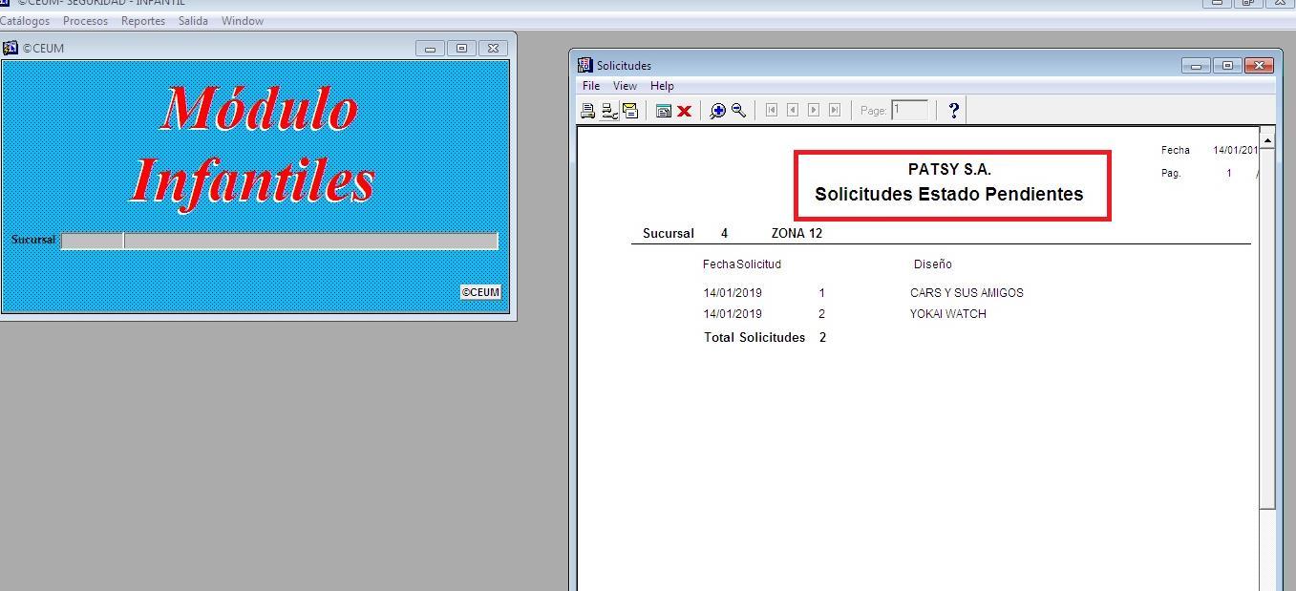Click date 14/01/2019 in YOKAI WATCH row

(x=733, y=314)
